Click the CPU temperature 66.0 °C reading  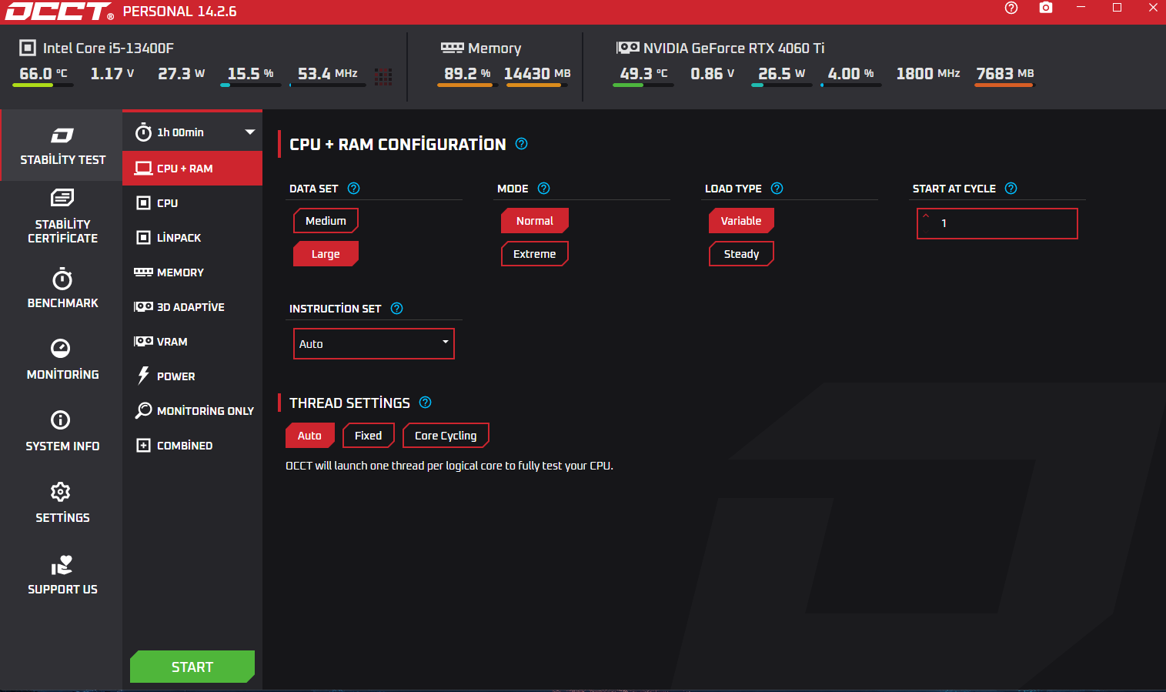click(43, 74)
